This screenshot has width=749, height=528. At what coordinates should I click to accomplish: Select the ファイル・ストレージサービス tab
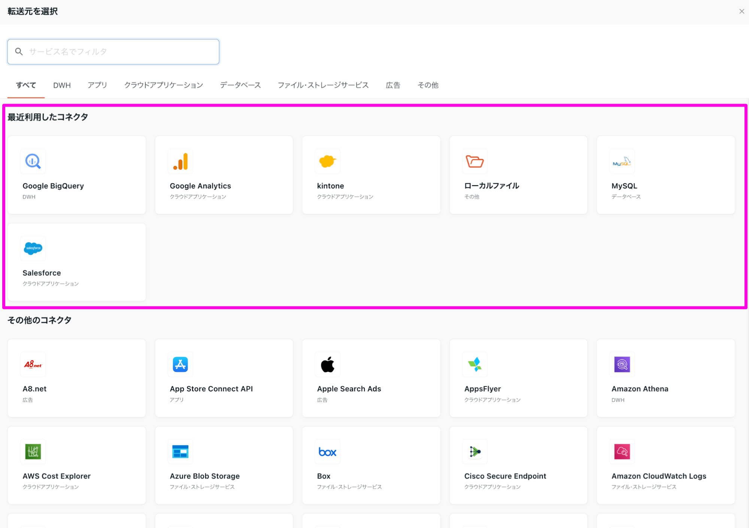[x=323, y=85]
